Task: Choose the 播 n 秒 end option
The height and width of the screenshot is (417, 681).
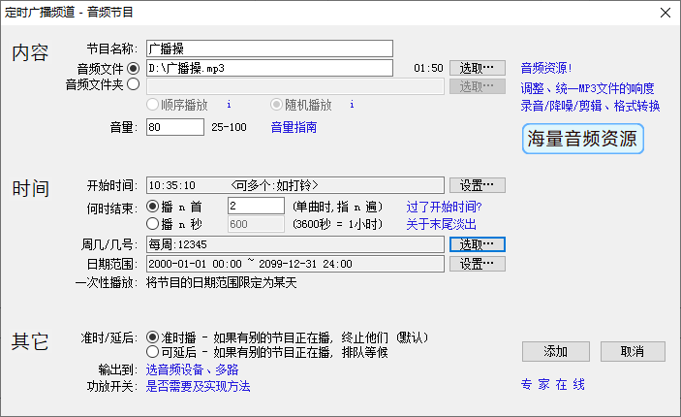Action: pos(152,224)
